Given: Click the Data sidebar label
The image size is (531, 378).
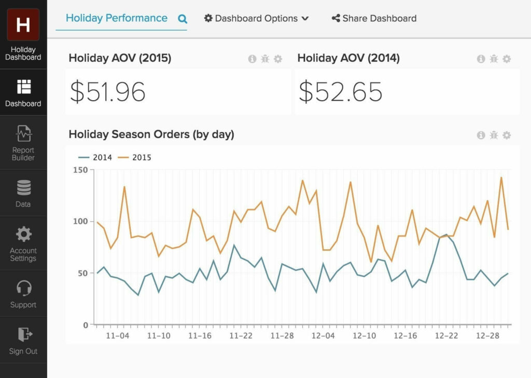Looking at the screenshot, I should coord(23,204).
